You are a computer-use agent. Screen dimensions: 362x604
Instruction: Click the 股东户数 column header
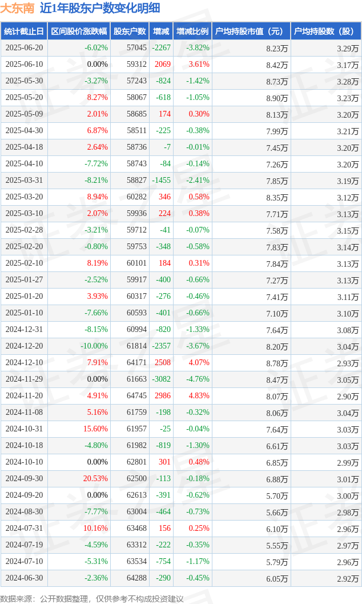[x=130, y=31]
